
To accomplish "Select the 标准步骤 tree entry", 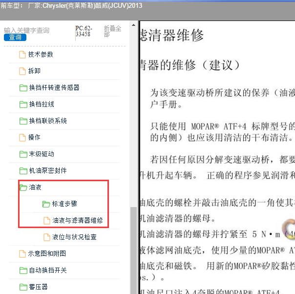I will tap(64, 204).
